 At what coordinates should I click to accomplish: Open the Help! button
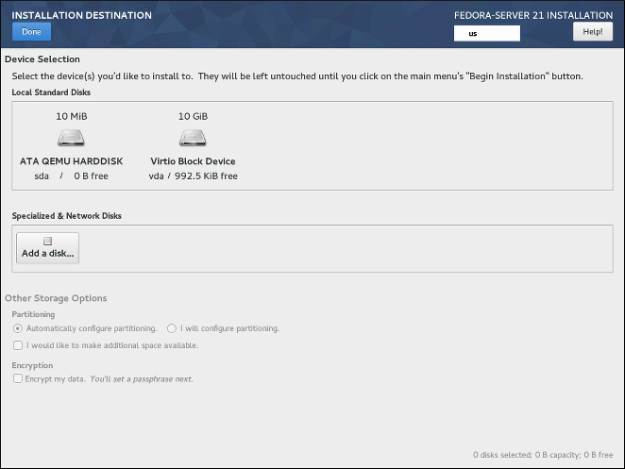[593, 31]
